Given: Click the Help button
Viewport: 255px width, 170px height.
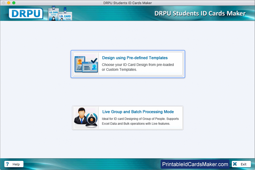Looking at the screenshot, I should pyautogui.click(x=14, y=164).
